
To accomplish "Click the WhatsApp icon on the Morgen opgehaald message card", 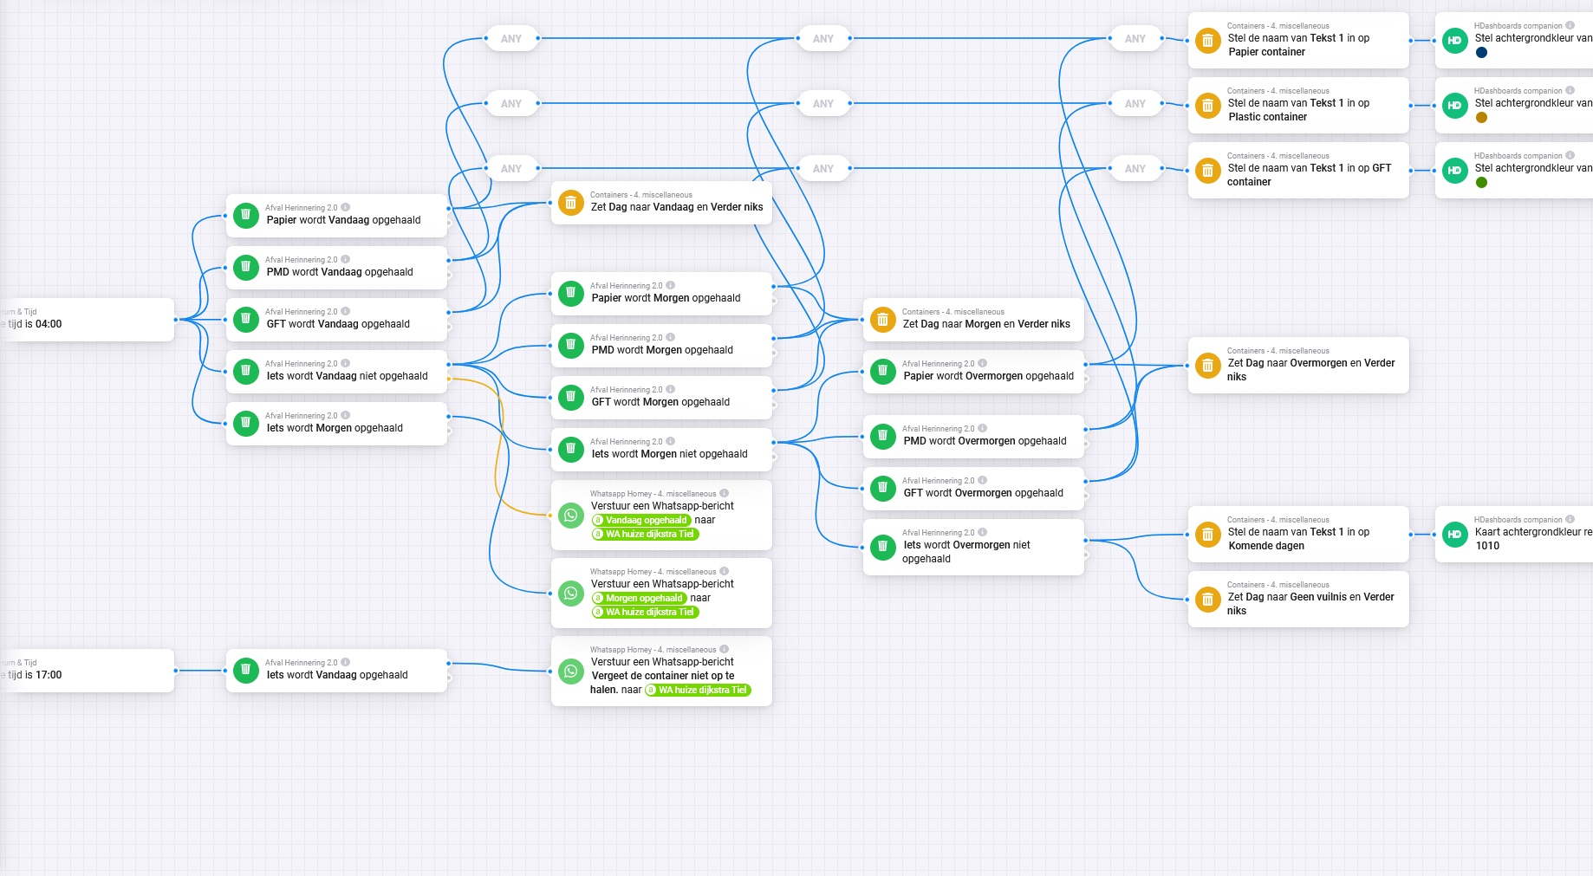I will 570,593.
